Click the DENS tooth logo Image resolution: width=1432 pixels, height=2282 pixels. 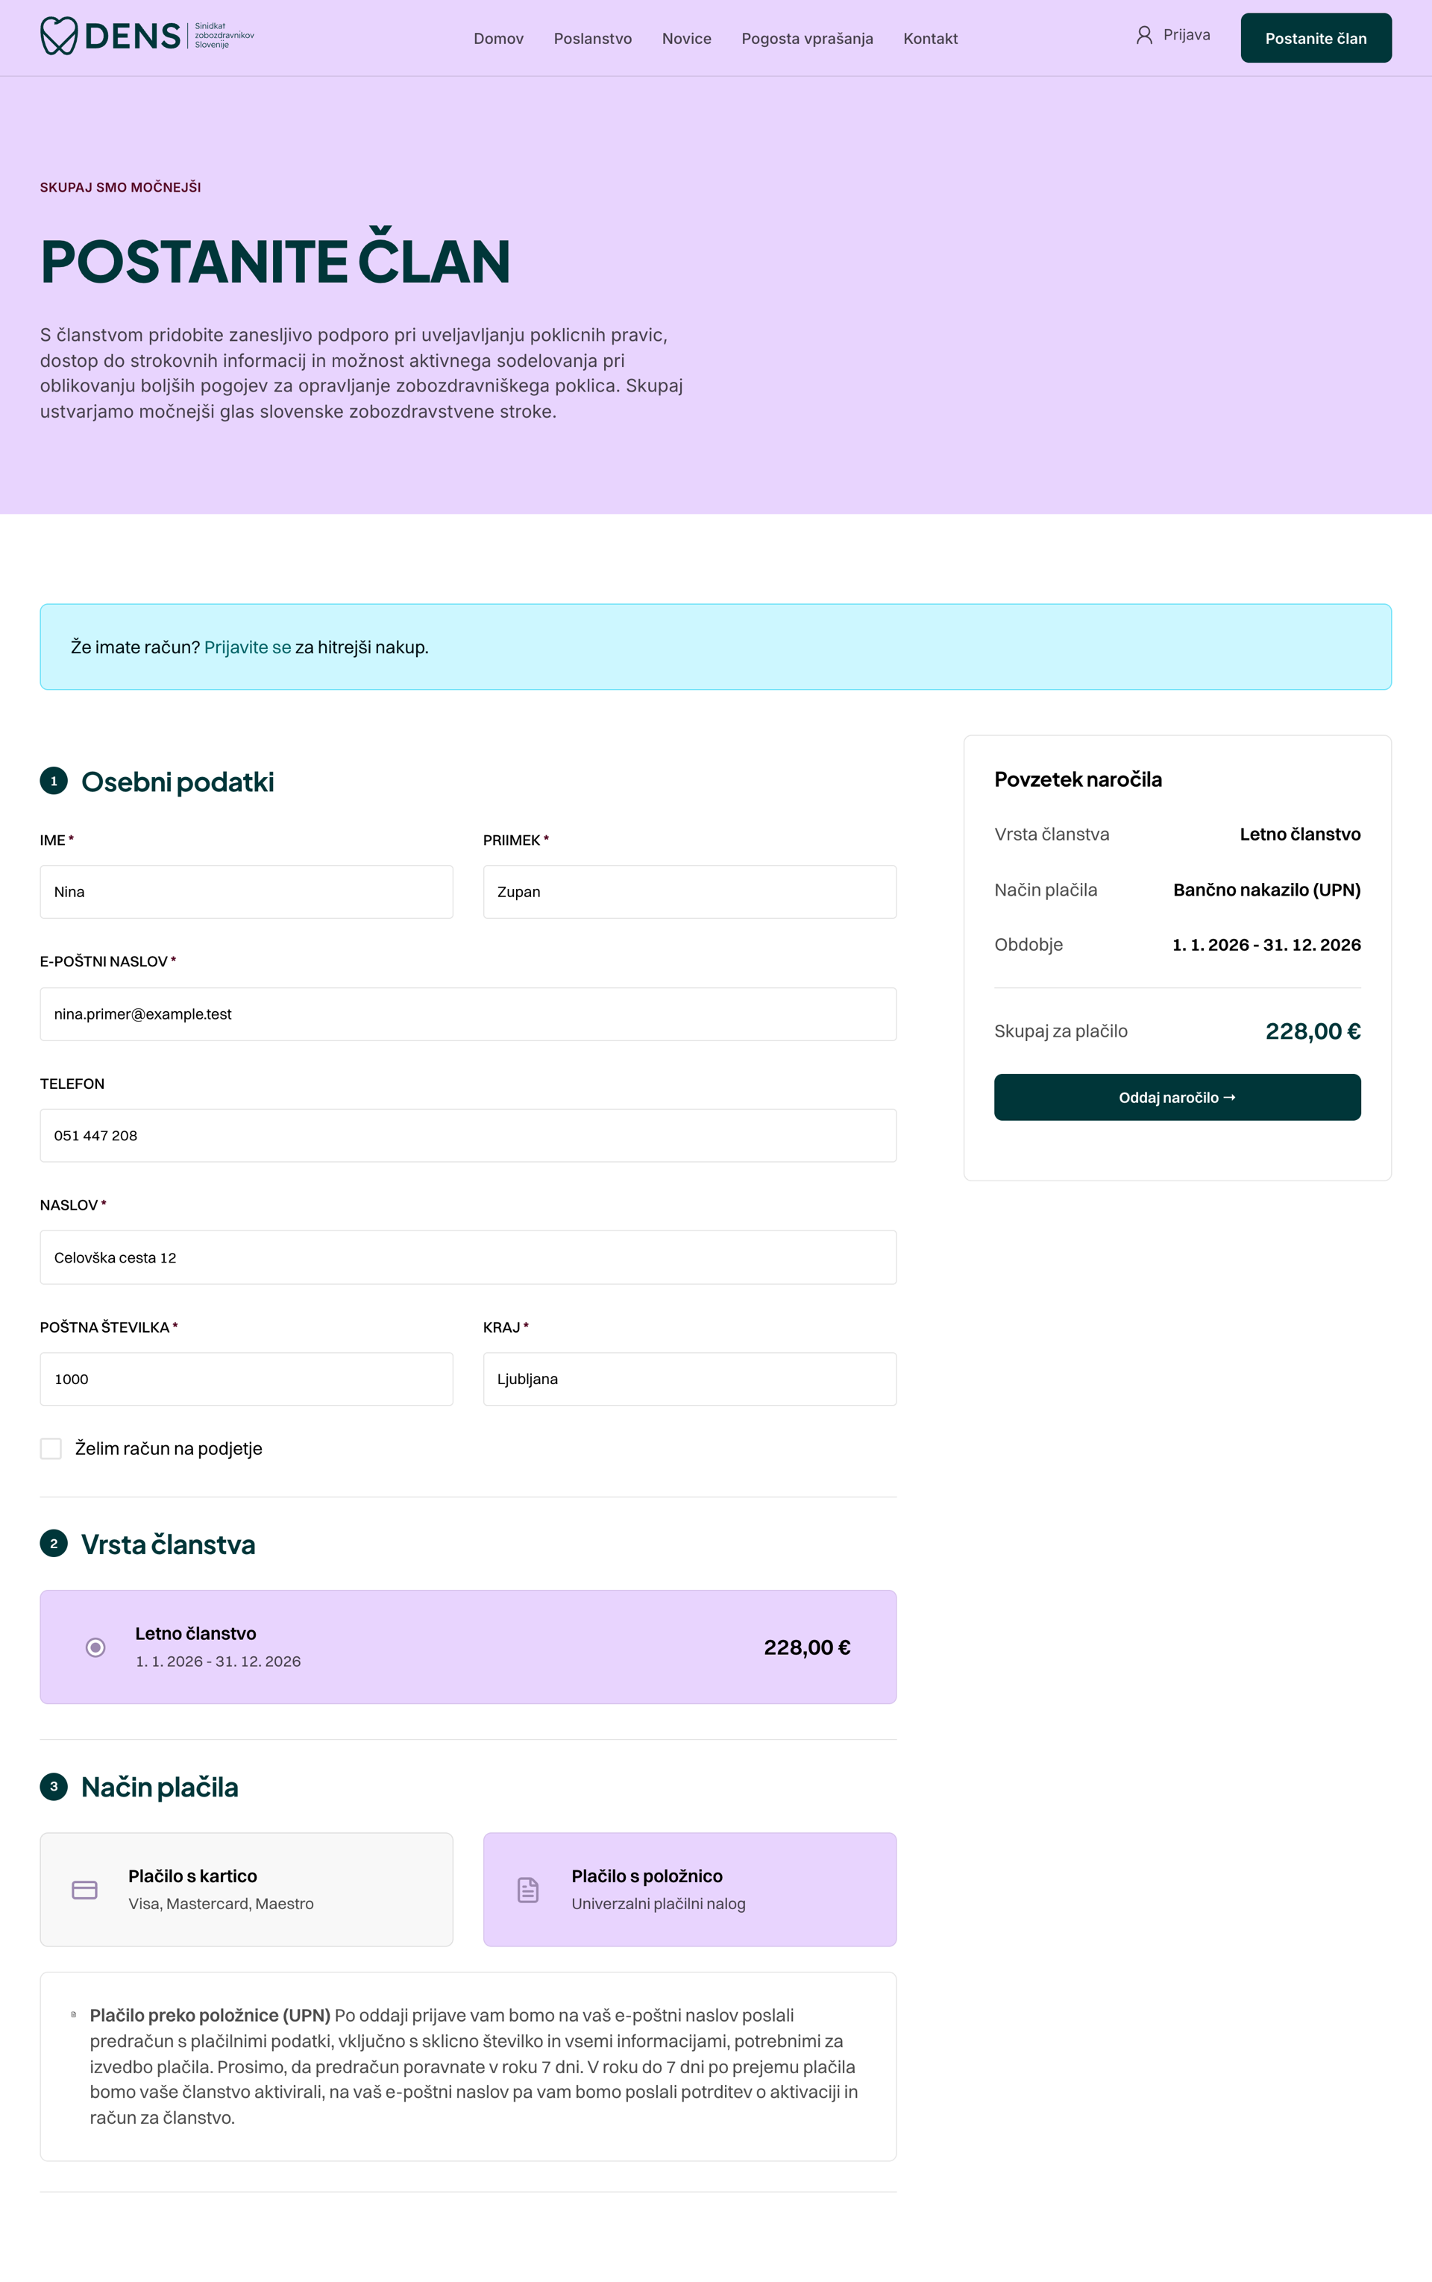tap(57, 36)
